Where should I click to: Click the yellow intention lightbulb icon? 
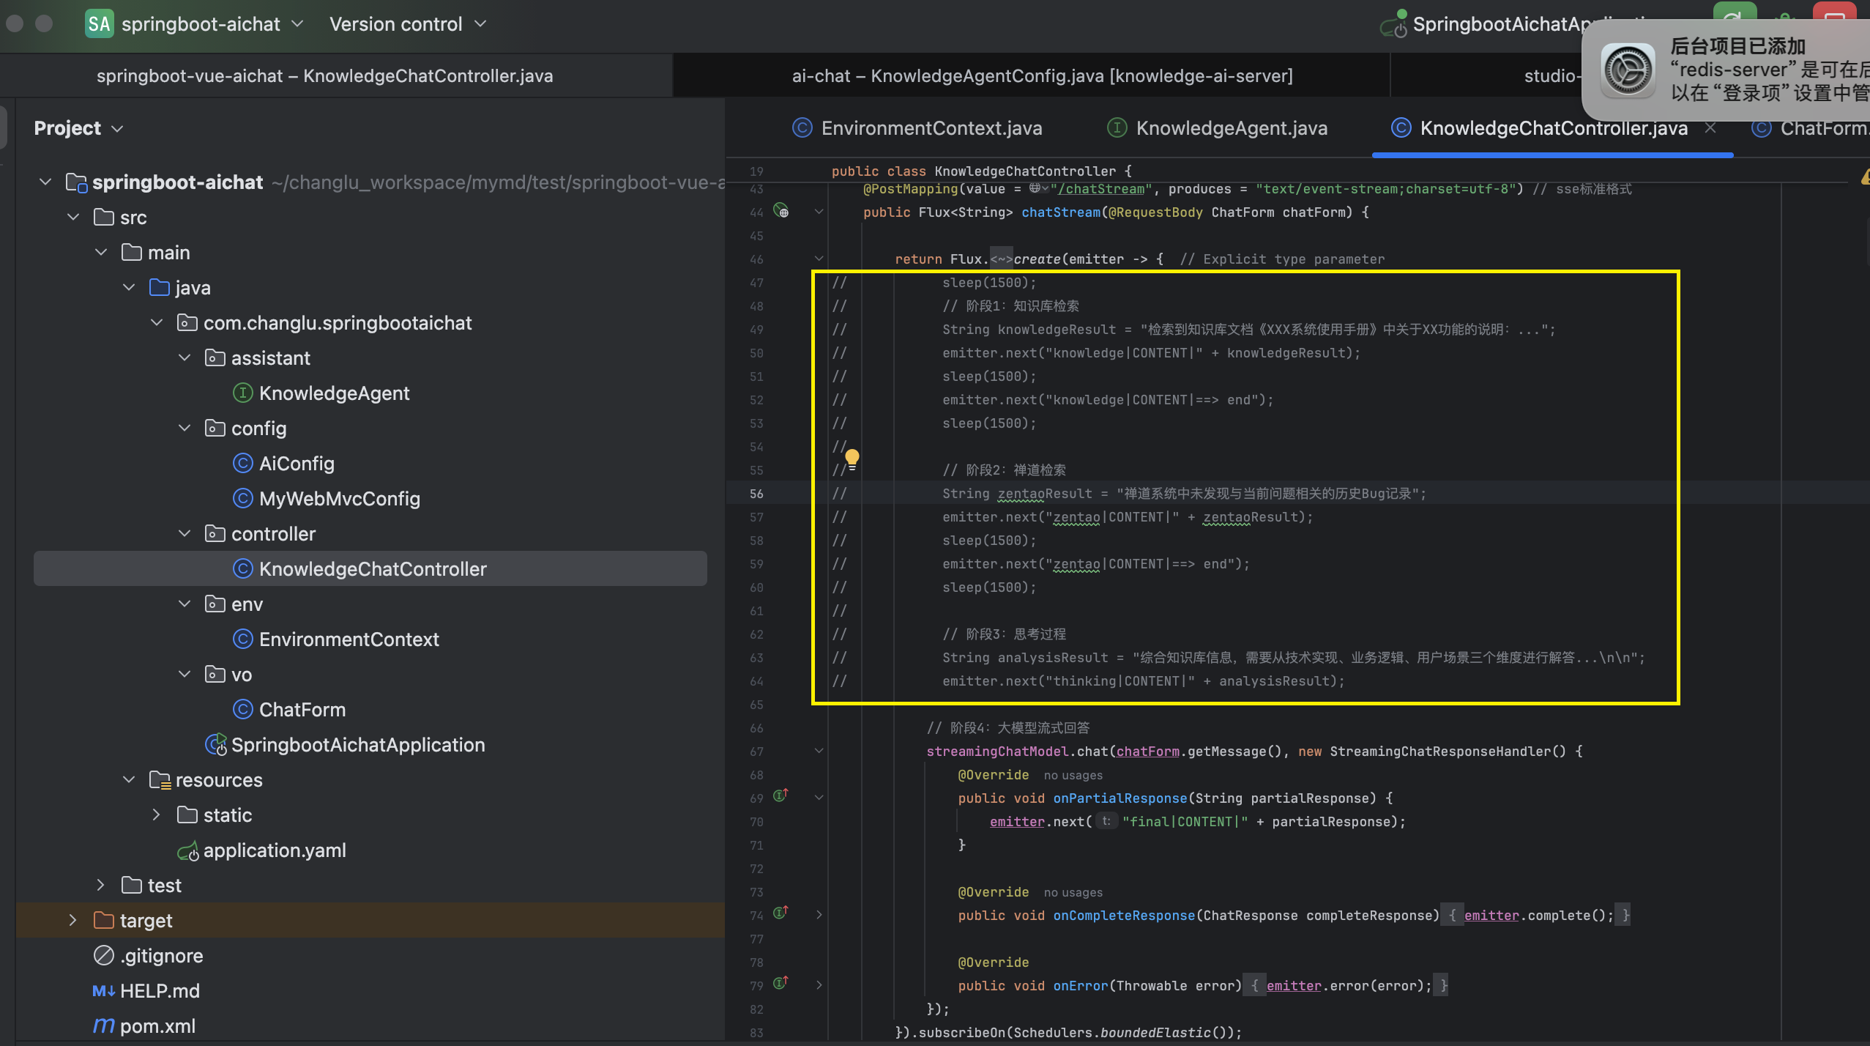[852, 459]
